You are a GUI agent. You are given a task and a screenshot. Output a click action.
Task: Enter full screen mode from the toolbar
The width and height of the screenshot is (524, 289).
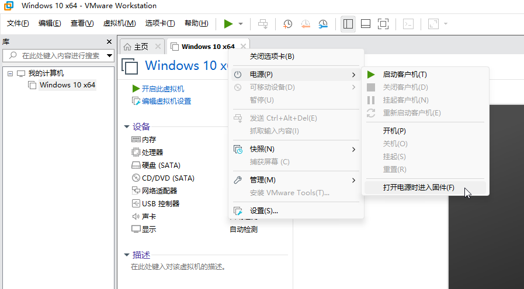[383, 24]
